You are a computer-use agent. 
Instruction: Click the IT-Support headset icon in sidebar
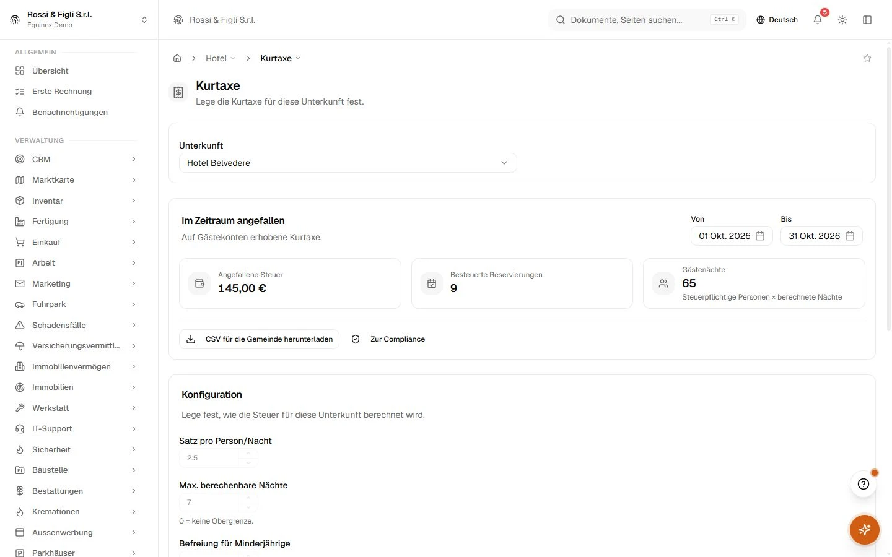pyautogui.click(x=20, y=429)
